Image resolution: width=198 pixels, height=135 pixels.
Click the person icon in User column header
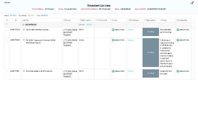112,20
